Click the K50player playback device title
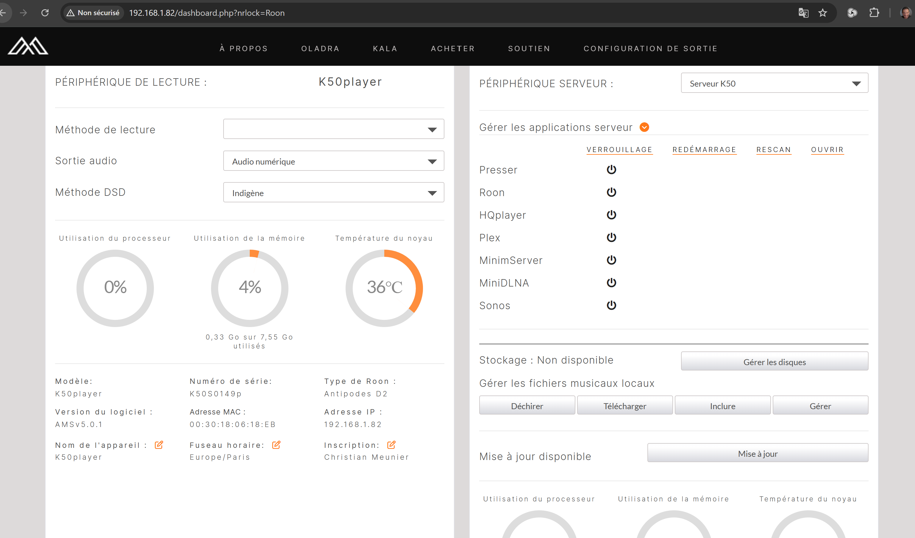915x538 pixels. click(x=350, y=82)
